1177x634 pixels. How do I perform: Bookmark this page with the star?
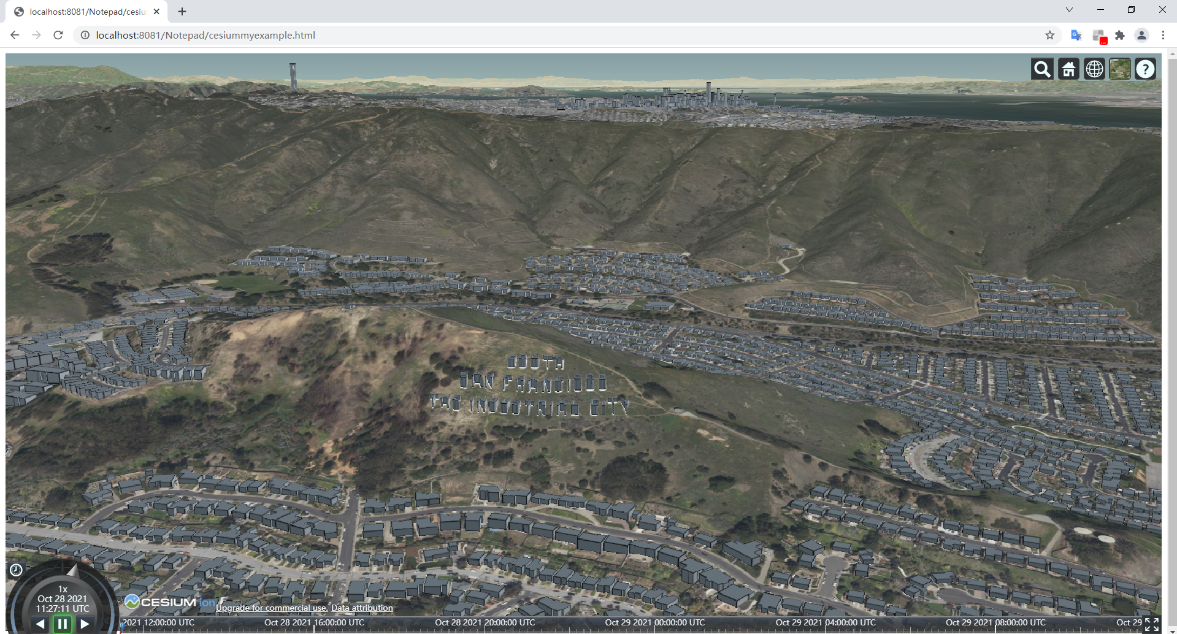1049,35
